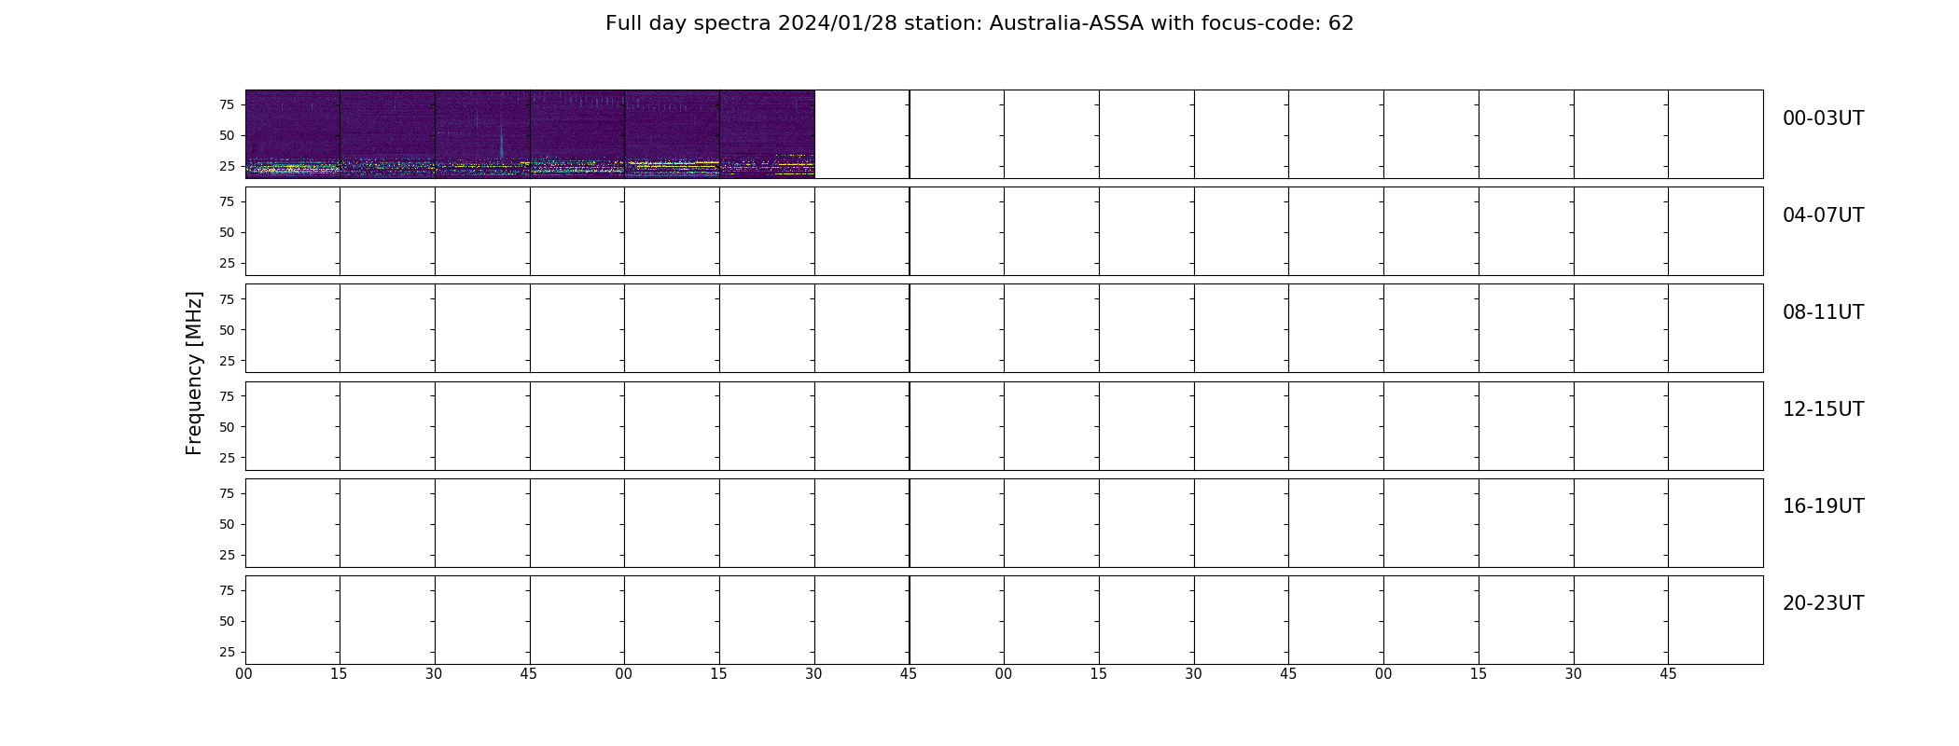Click the spectrogram segment between 00:00 and 00:15
Screen dimensions: 1959x746
(293, 134)
